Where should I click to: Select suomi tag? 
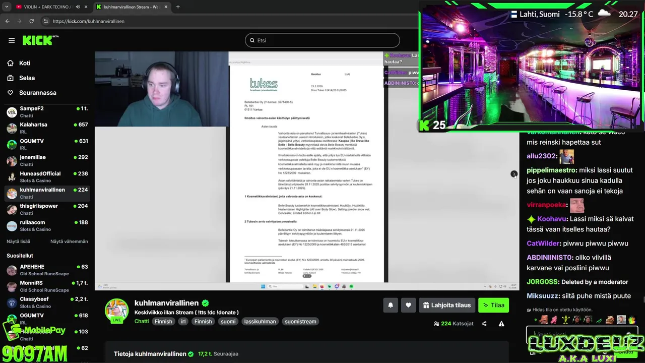[228, 321]
